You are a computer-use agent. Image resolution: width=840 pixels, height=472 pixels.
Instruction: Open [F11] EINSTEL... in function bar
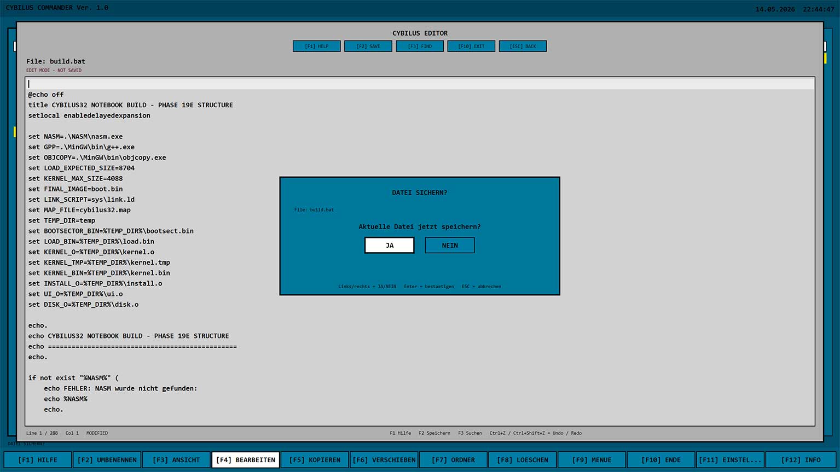730,460
